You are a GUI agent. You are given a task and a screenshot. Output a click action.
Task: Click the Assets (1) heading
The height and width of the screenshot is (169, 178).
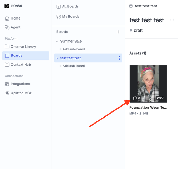pyautogui.click(x=138, y=53)
